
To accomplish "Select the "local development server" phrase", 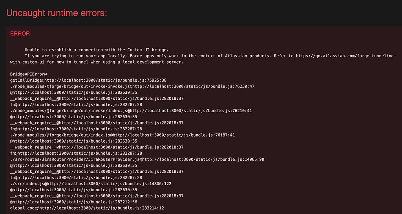I will point(152,62).
